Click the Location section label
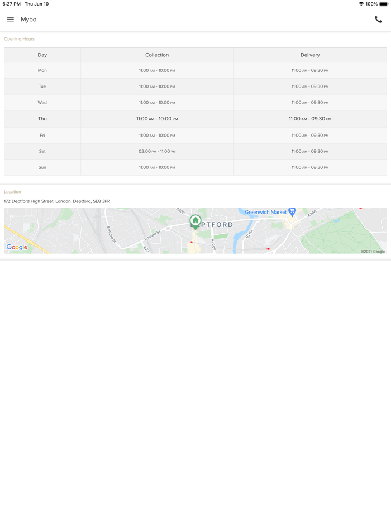Screen dimensions: 391x521 tap(12, 191)
